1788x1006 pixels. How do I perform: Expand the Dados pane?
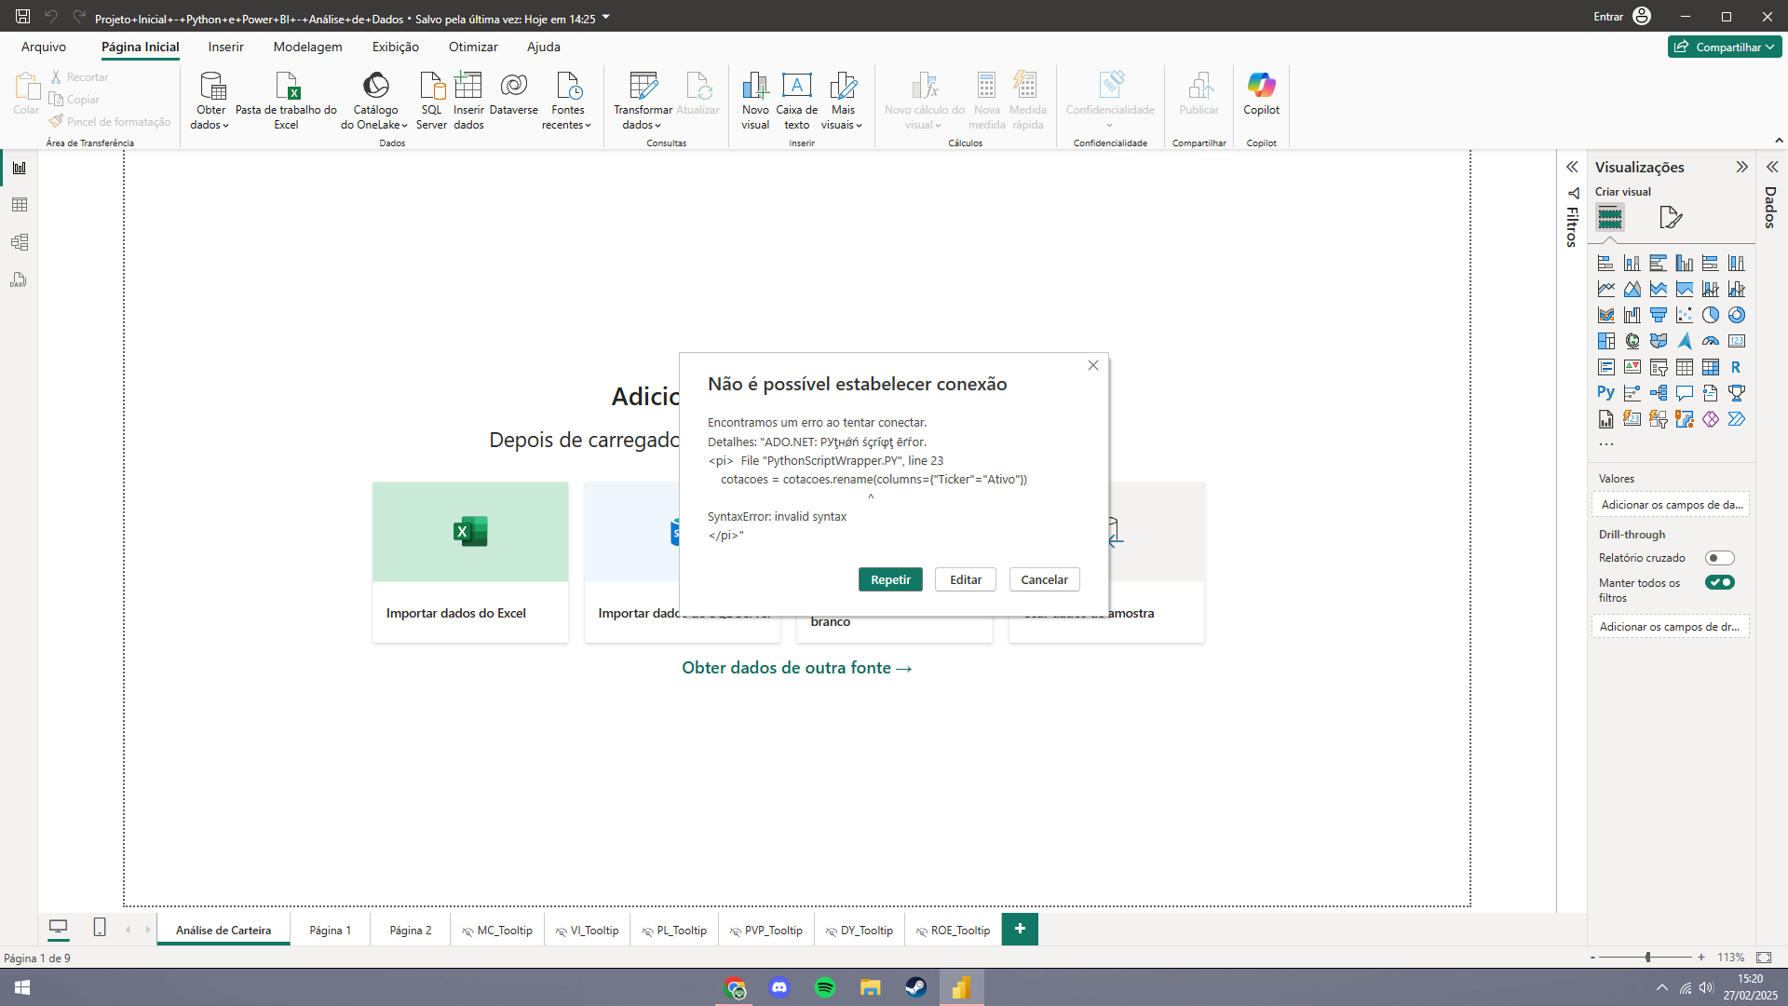point(1772,167)
